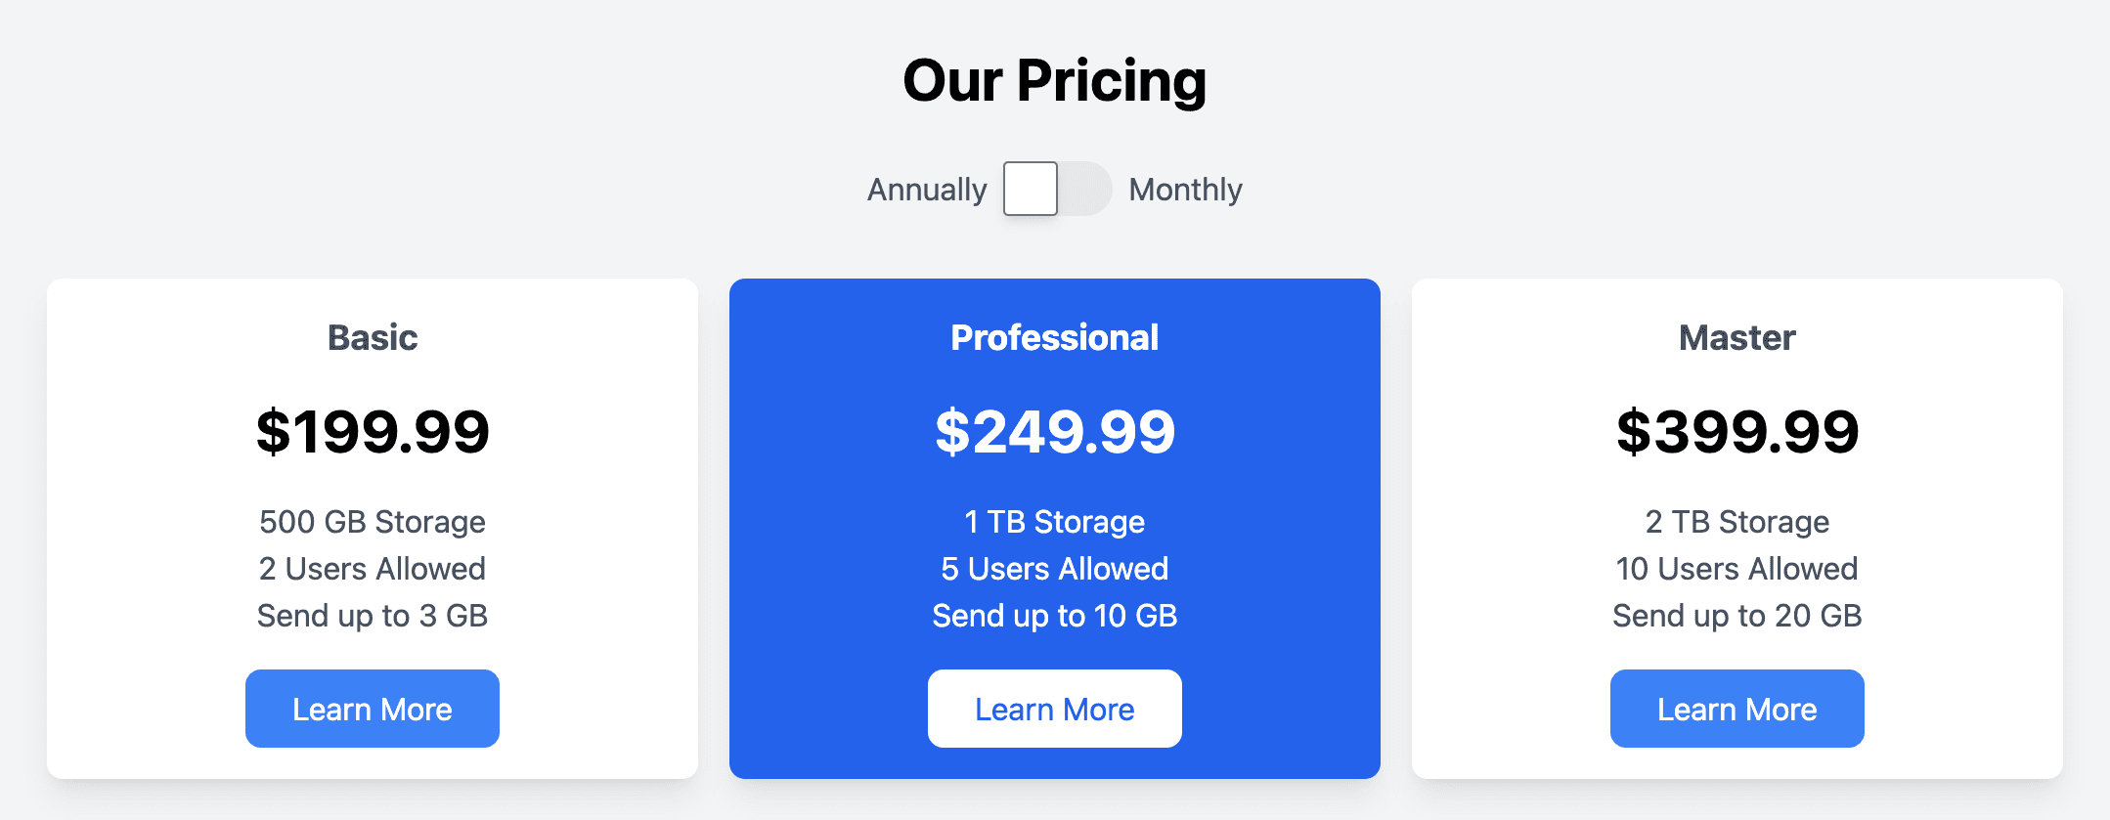Click Learn More on the Professional plan

coord(1055,709)
